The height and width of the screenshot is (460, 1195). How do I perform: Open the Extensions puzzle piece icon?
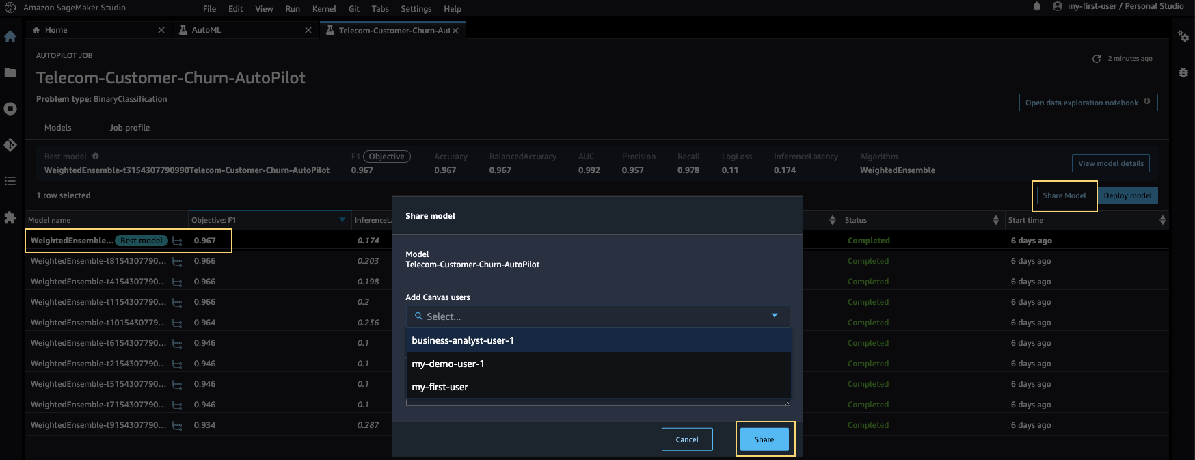point(10,217)
